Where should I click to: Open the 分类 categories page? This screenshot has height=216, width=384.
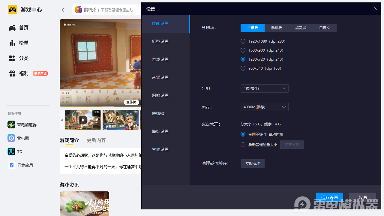19,58
